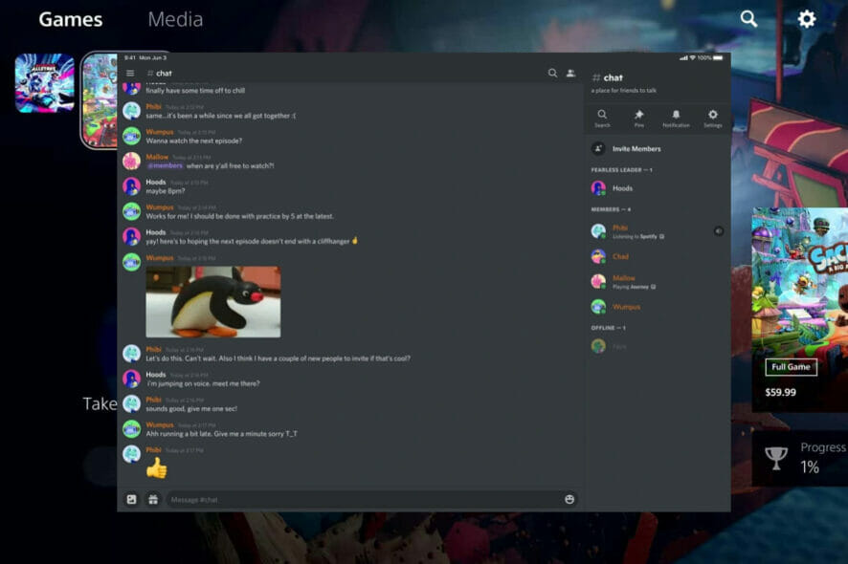Open channel Settings on the right panel
Viewport: 848px width, 564px height.
point(713,117)
